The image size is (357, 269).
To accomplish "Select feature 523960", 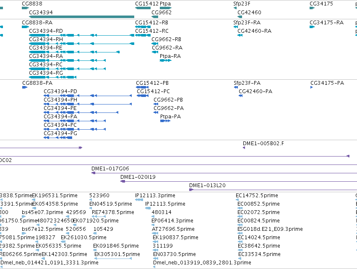I will pyautogui.click(x=99, y=196).
